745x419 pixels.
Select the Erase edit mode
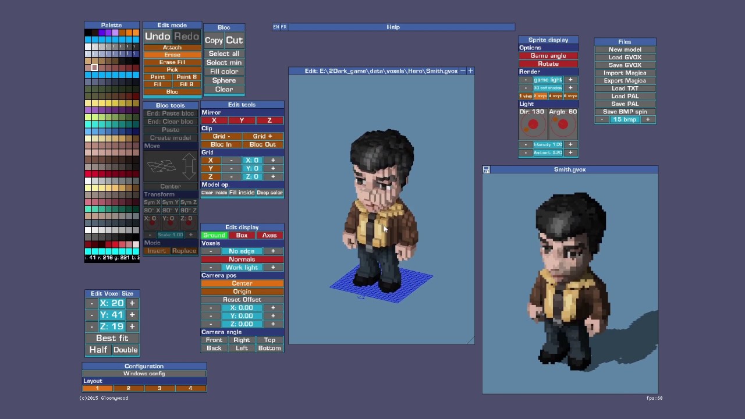(x=172, y=55)
